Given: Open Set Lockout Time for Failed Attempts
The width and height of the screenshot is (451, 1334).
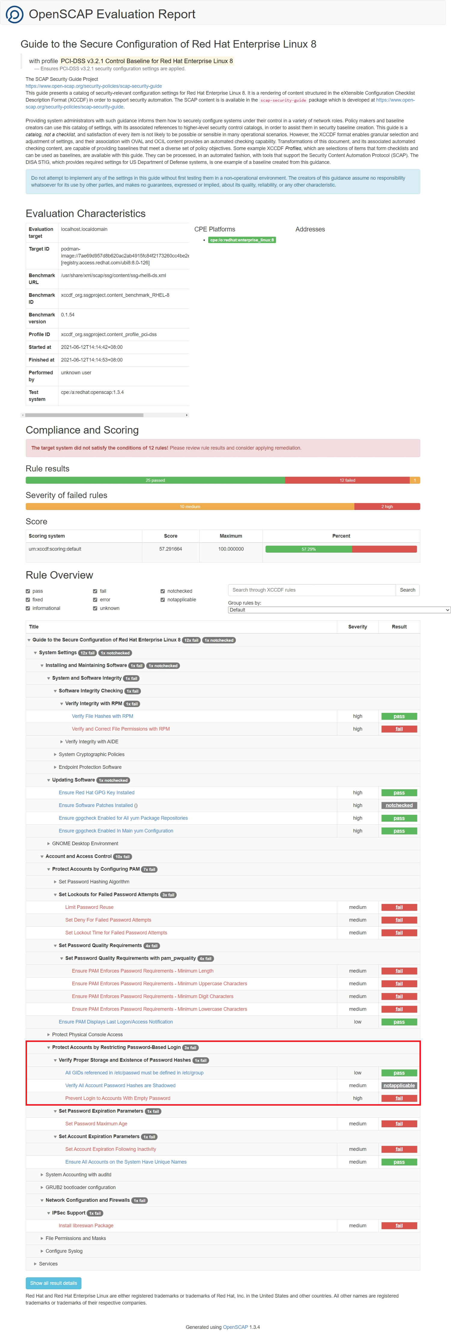Looking at the screenshot, I should [x=116, y=933].
